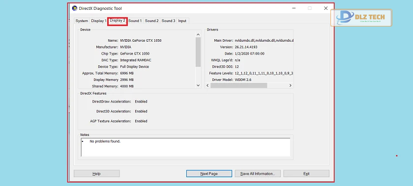Click the Drivers panel scroll-left arrow
413x186 pixels.
tap(207, 85)
